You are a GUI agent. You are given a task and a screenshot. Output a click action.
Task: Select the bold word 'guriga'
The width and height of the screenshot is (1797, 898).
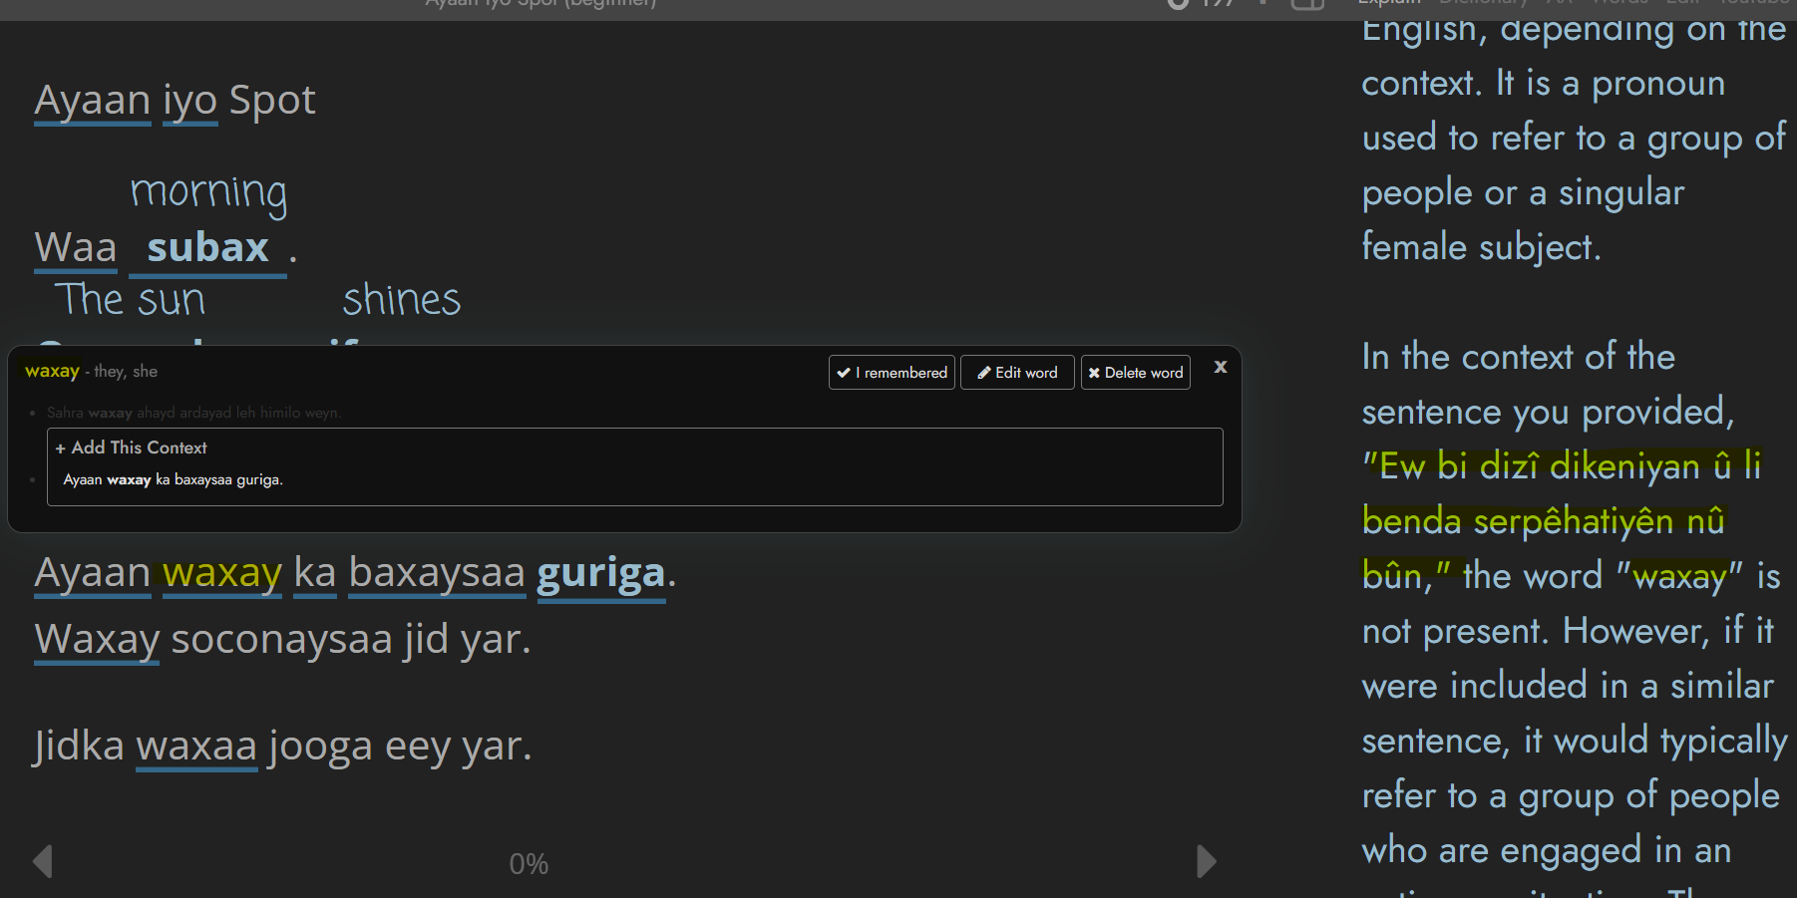coord(600,574)
